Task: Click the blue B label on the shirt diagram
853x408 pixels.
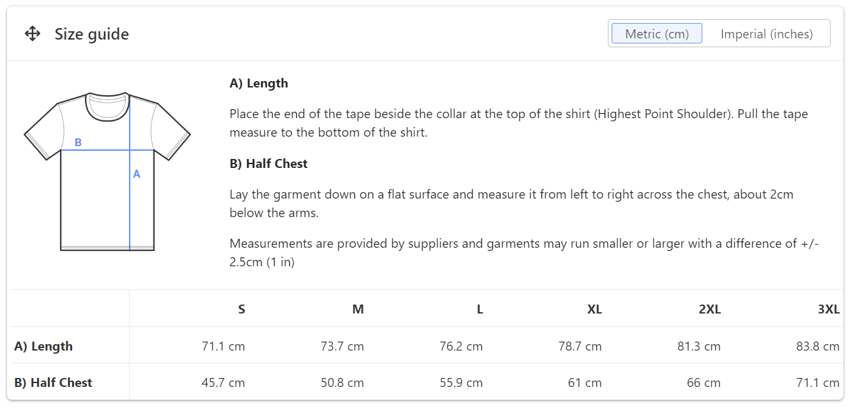Action: coord(78,142)
